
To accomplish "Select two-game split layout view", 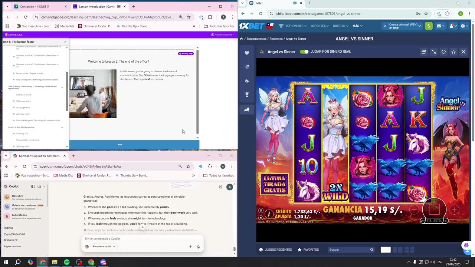I will coord(397,250).
